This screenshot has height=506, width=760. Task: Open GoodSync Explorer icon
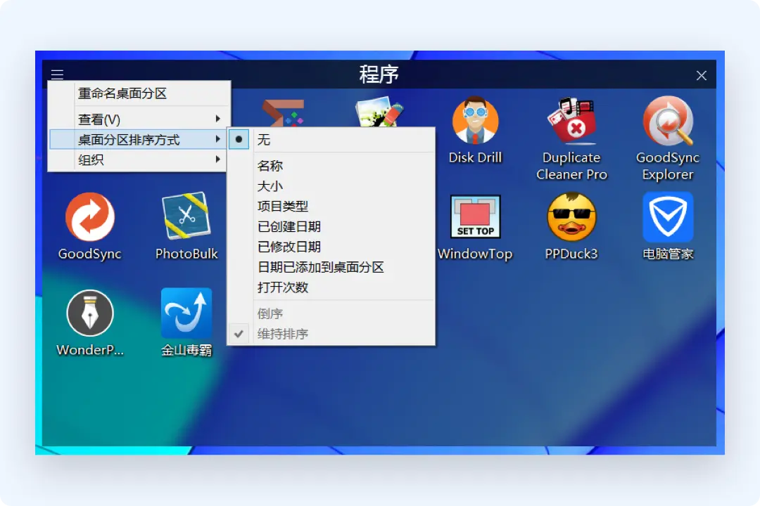[668, 121]
